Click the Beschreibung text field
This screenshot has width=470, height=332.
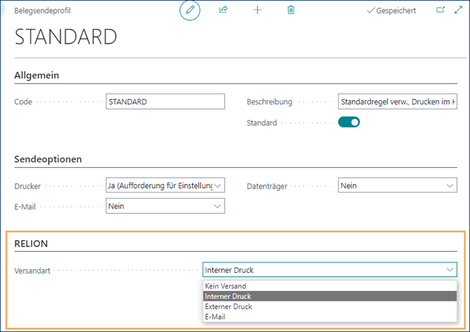(398, 102)
